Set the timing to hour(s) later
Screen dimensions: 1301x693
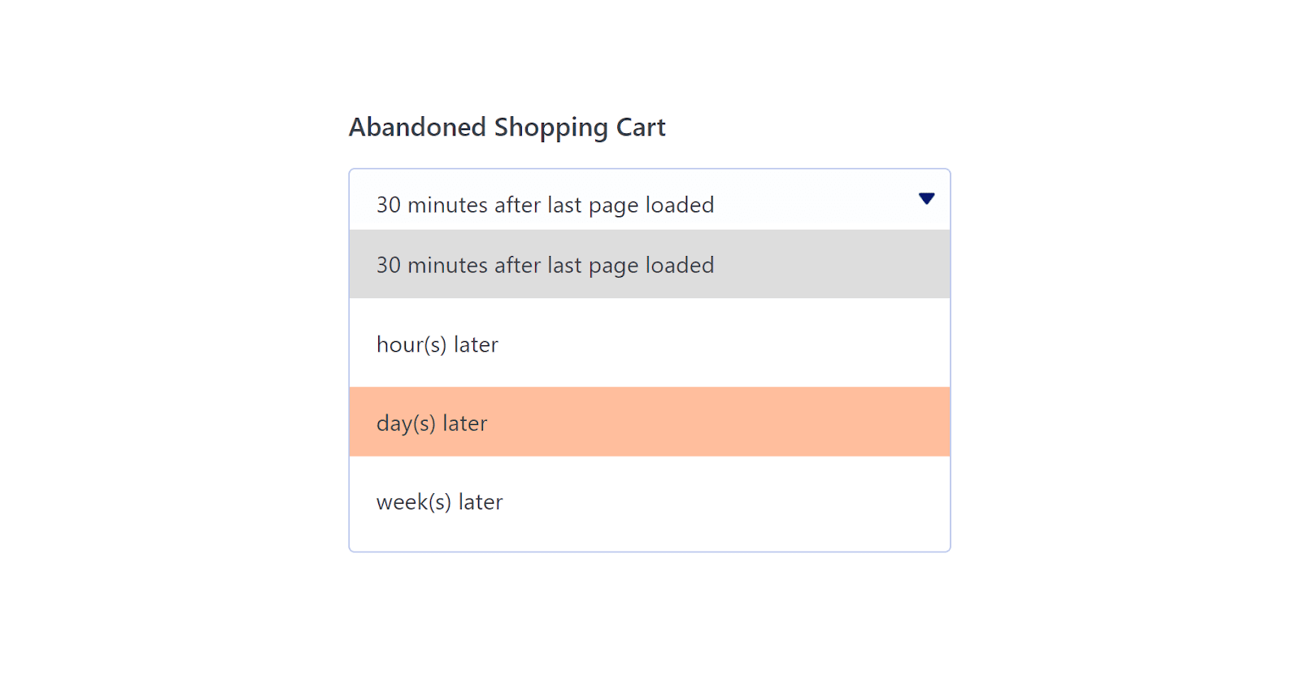650,343
